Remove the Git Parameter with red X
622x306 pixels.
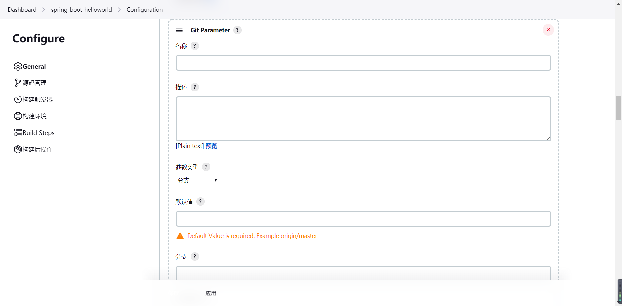tap(548, 30)
